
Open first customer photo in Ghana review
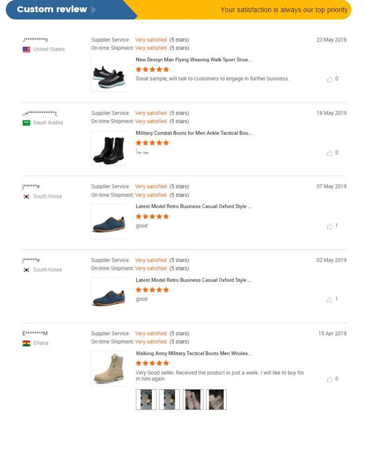[x=146, y=399]
